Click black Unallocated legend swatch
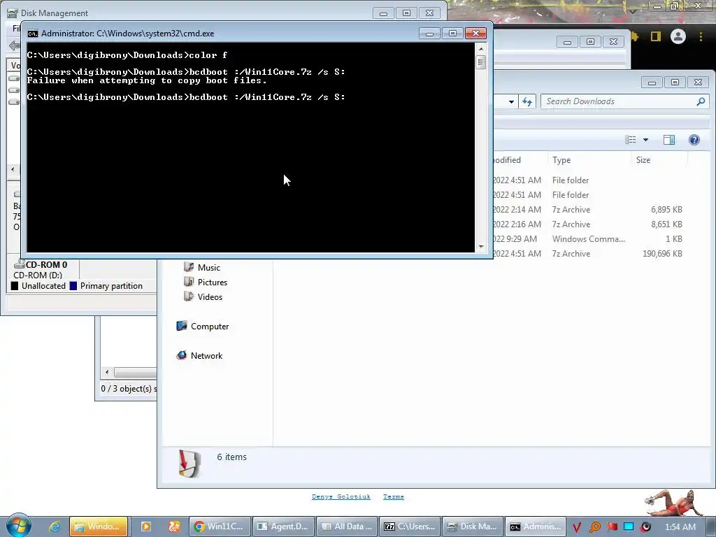 click(x=15, y=286)
